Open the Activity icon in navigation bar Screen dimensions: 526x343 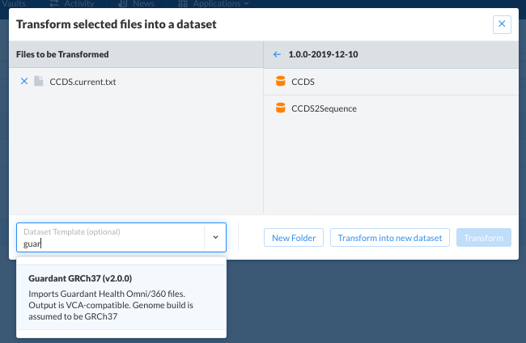(x=54, y=4)
